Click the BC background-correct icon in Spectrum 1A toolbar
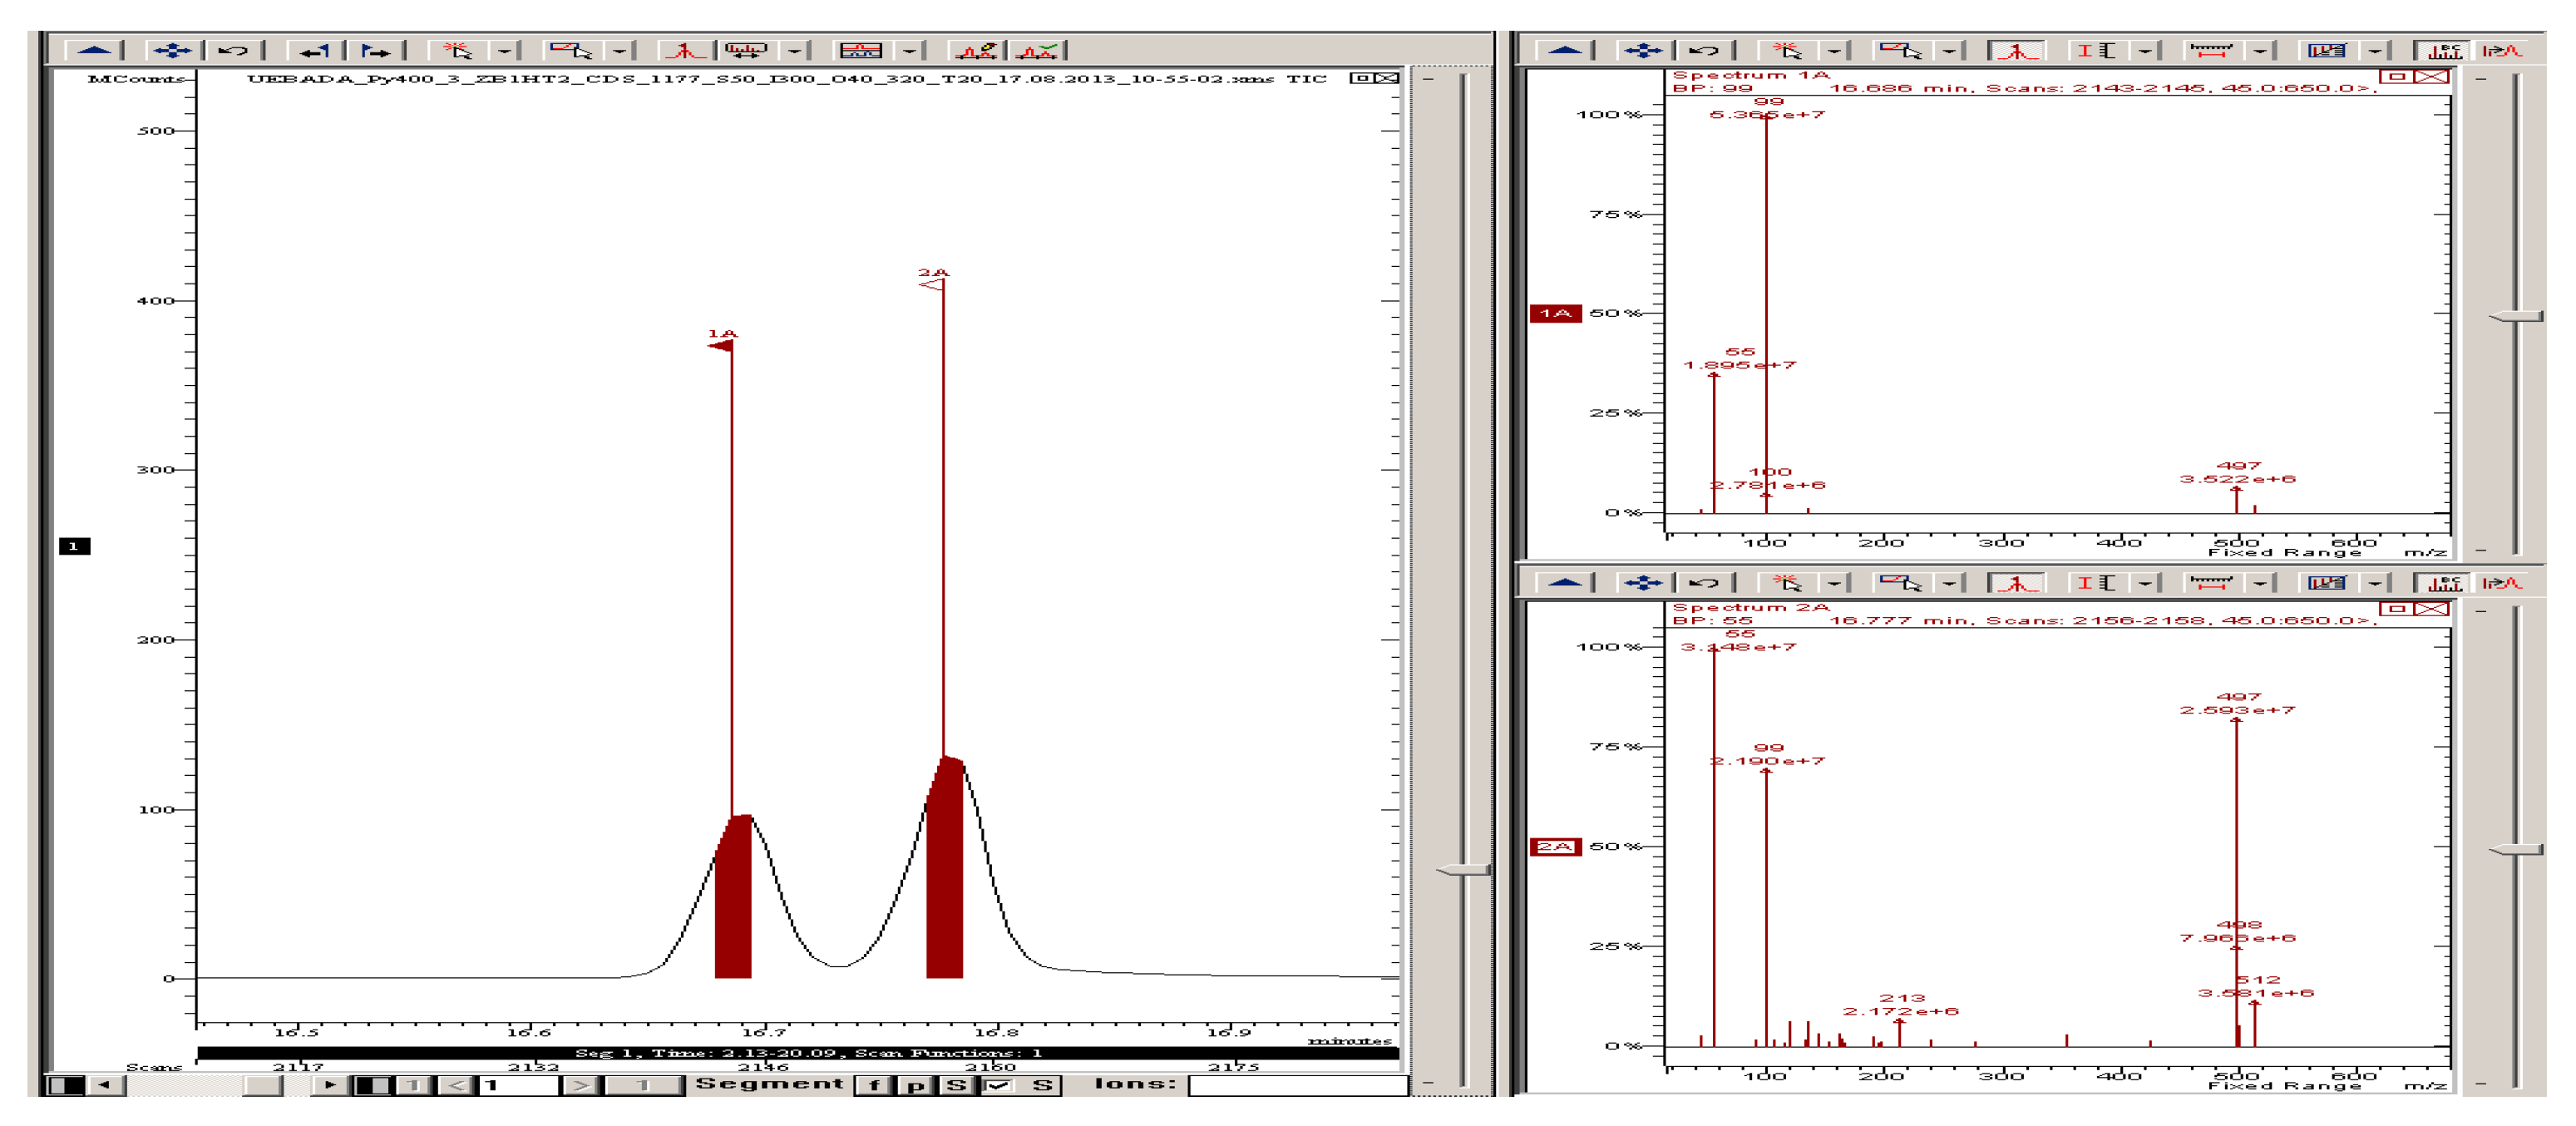 [x=2441, y=50]
